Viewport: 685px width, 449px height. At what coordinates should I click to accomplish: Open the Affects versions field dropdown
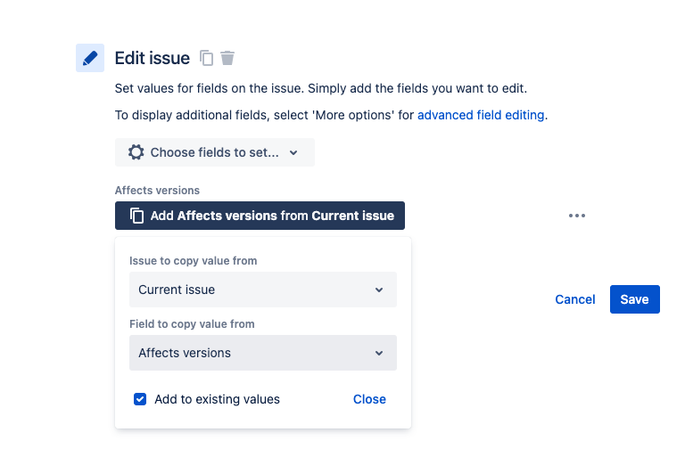263,353
